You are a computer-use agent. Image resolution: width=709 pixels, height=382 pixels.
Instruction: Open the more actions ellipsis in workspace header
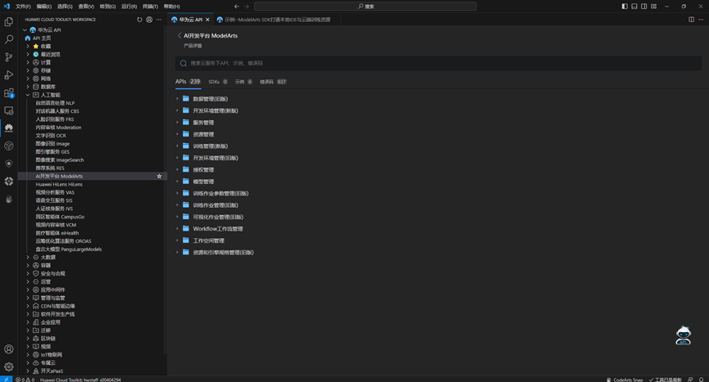pos(159,20)
